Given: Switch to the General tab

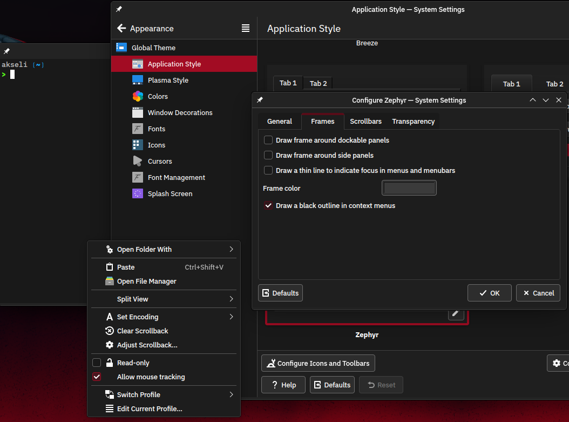Looking at the screenshot, I should (280, 121).
